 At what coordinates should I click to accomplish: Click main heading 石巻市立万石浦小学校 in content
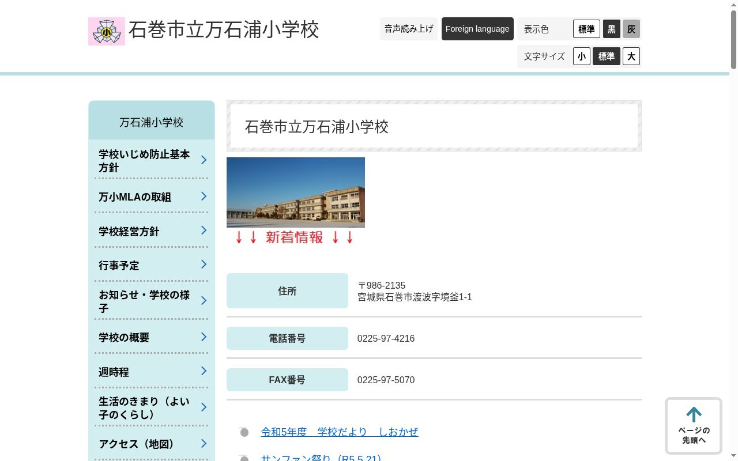317,126
